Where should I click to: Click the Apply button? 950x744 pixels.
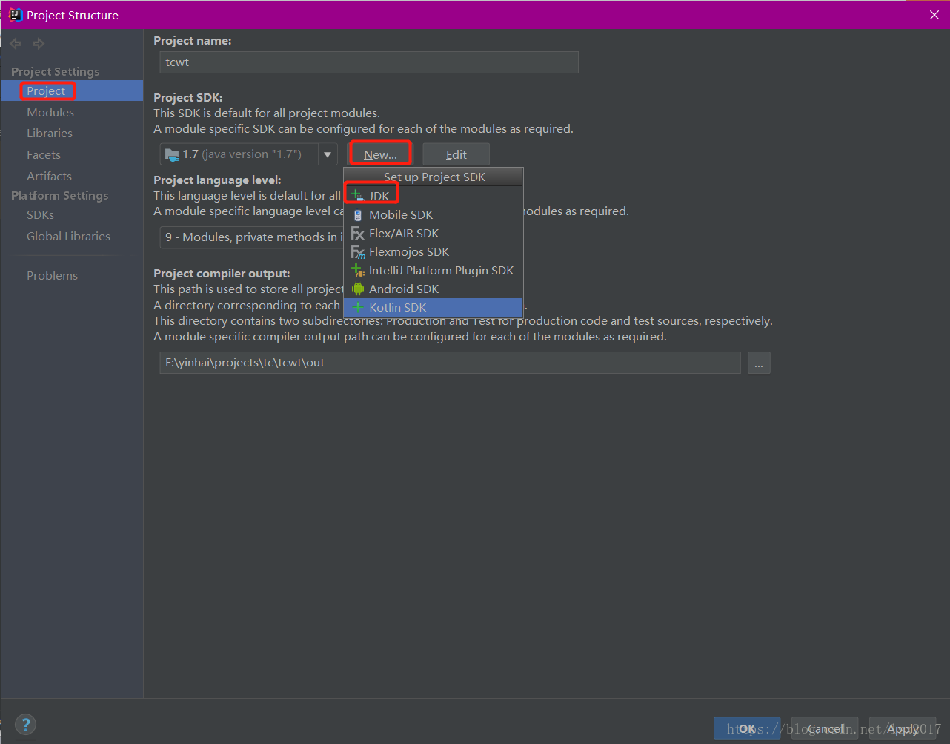tap(902, 728)
